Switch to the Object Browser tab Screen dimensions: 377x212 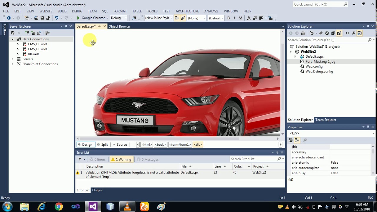(x=120, y=26)
